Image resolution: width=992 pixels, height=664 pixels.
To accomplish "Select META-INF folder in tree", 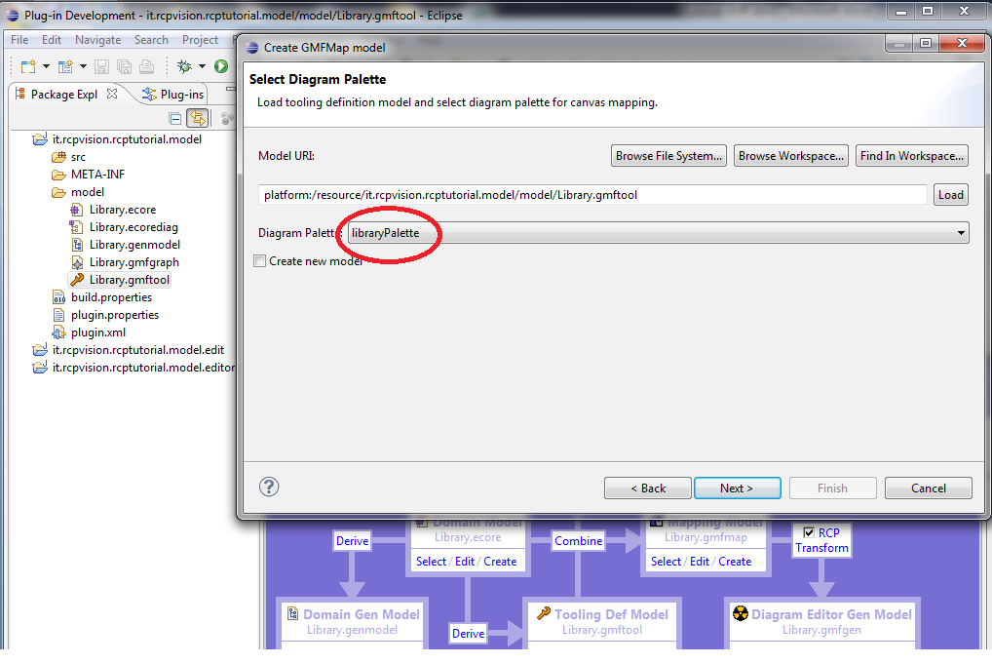I will point(97,175).
